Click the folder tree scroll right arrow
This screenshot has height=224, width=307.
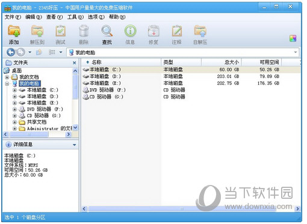tap(69, 135)
